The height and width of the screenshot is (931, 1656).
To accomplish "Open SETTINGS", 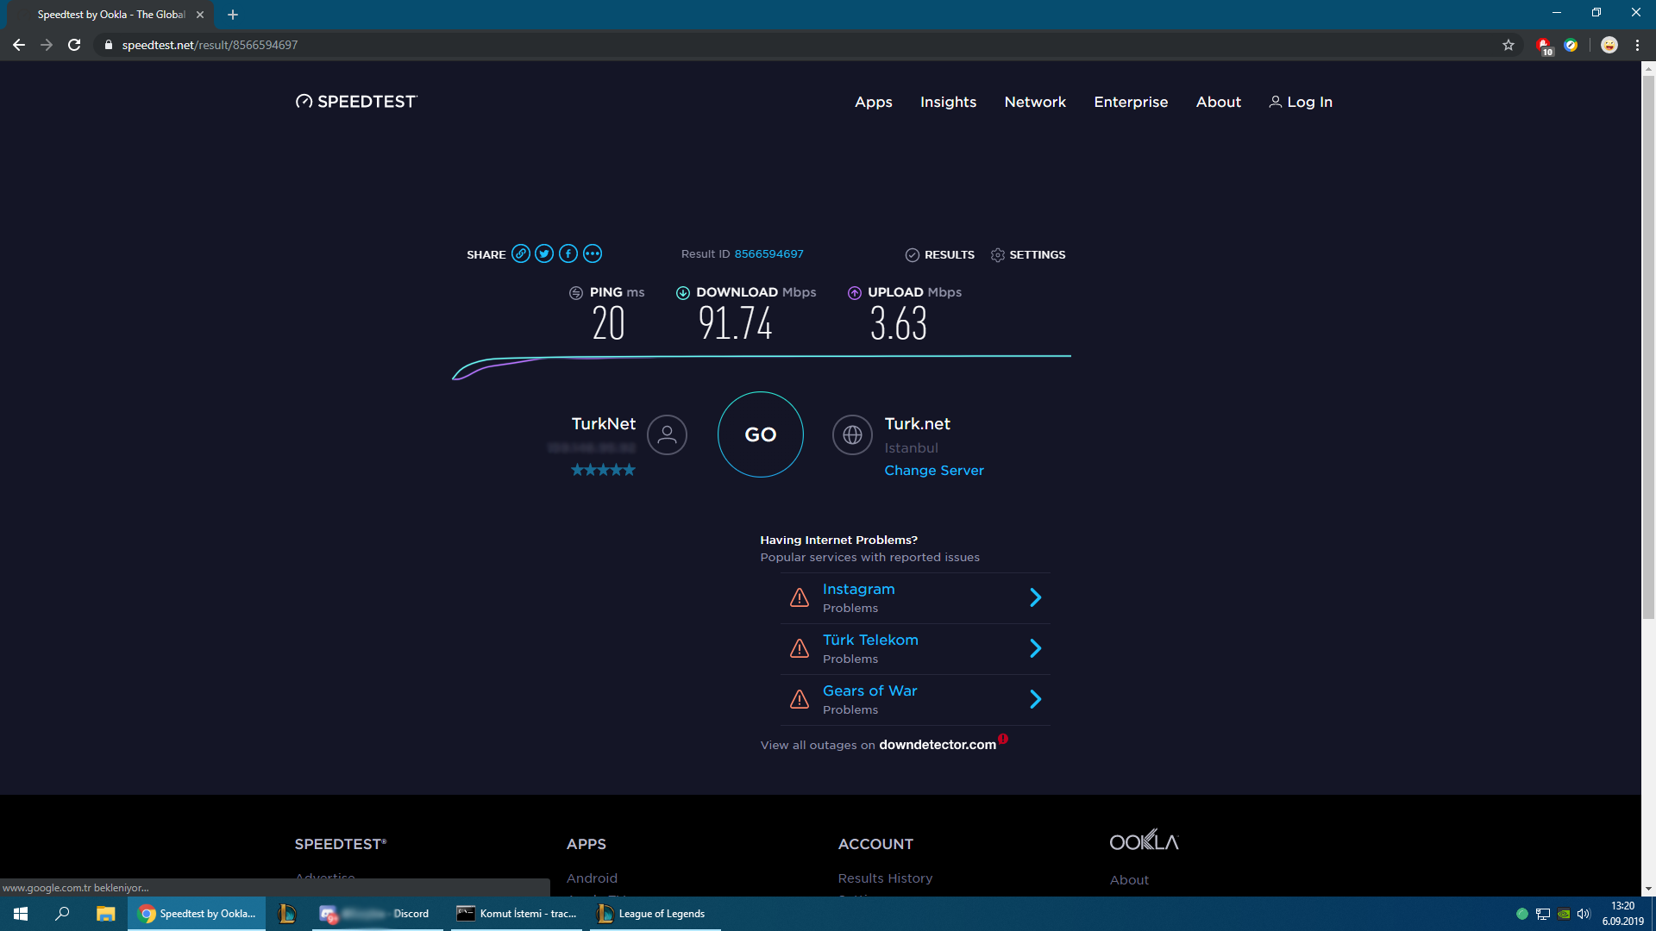I will 1028,255.
